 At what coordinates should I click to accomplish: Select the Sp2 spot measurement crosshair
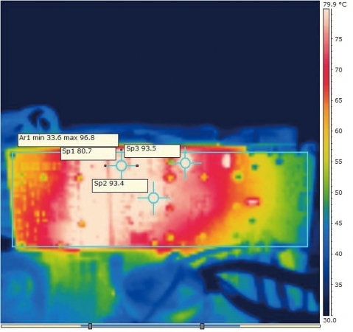pyautogui.click(x=153, y=198)
